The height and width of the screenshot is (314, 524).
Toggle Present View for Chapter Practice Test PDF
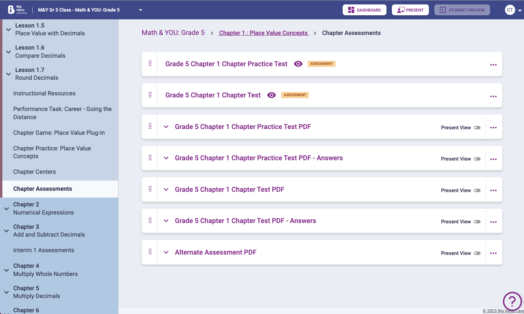click(477, 128)
